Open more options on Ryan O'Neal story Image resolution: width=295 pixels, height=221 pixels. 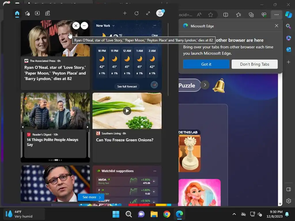pos(84,26)
